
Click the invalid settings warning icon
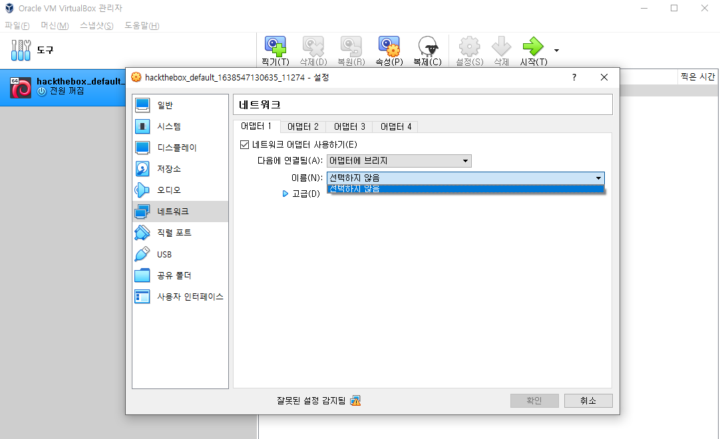pyautogui.click(x=355, y=401)
